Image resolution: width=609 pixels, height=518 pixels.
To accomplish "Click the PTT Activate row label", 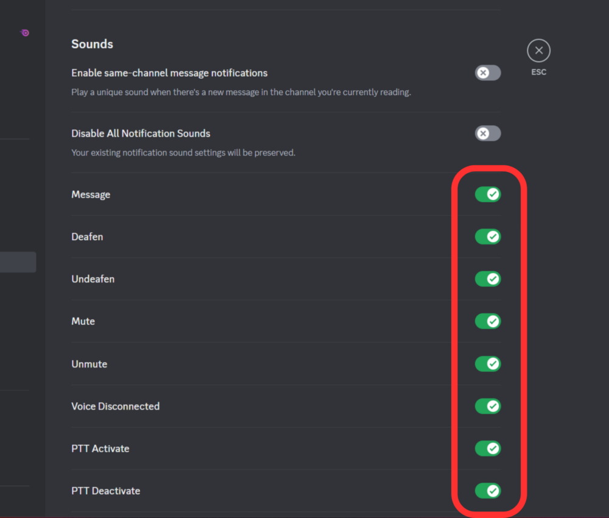I will pos(100,449).
